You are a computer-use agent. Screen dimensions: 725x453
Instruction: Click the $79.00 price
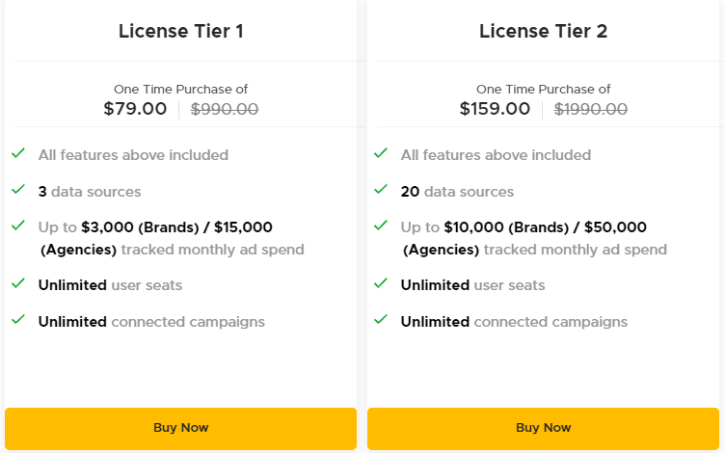pyautogui.click(x=135, y=109)
